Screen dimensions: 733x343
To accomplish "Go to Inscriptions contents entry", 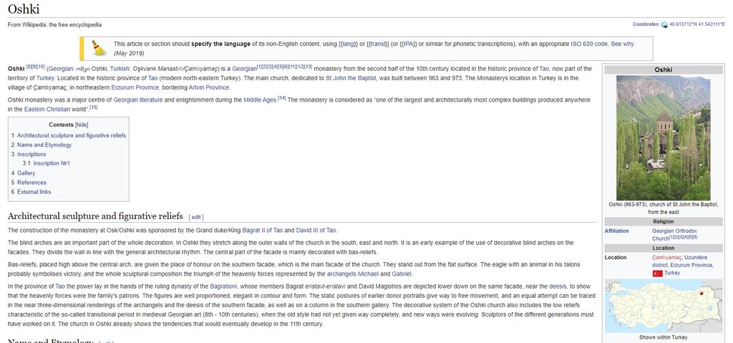I will tap(31, 155).
